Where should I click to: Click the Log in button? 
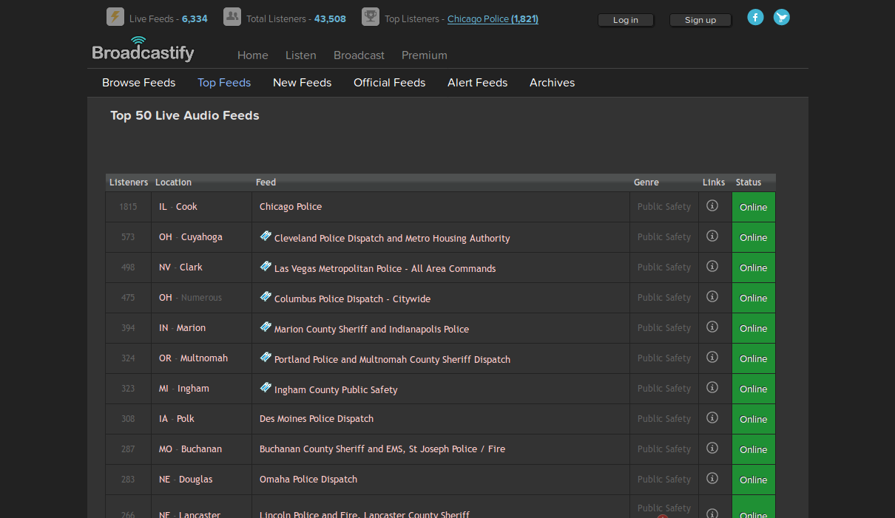tap(626, 20)
